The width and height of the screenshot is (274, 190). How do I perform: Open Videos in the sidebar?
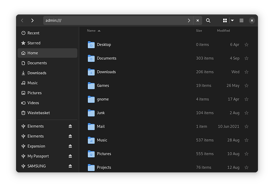(x=48, y=103)
